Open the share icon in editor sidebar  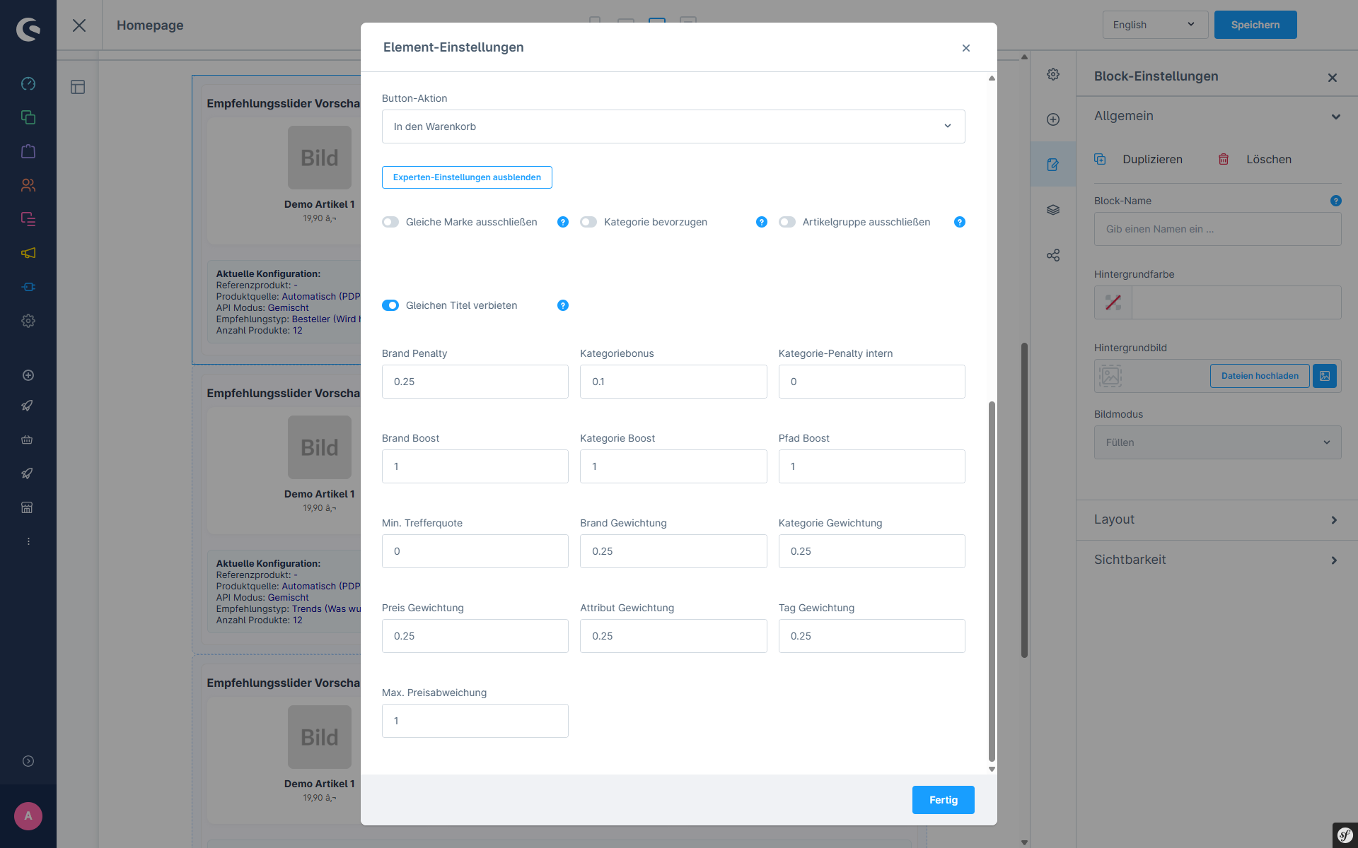coord(1053,255)
